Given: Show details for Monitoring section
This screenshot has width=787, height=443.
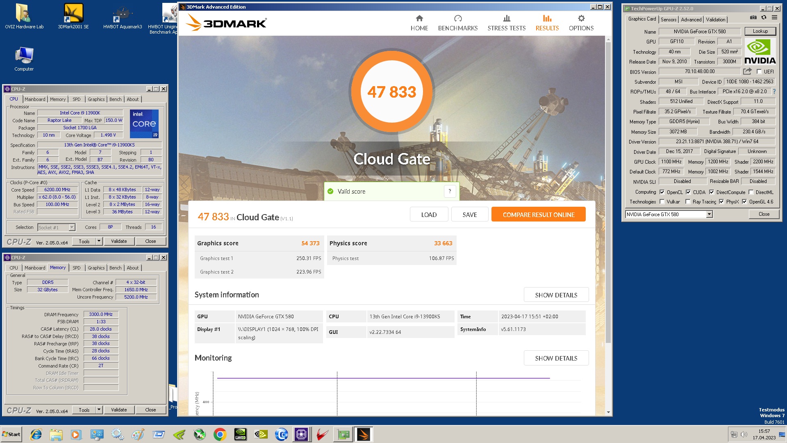Looking at the screenshot, I should (x=556, y=358).
